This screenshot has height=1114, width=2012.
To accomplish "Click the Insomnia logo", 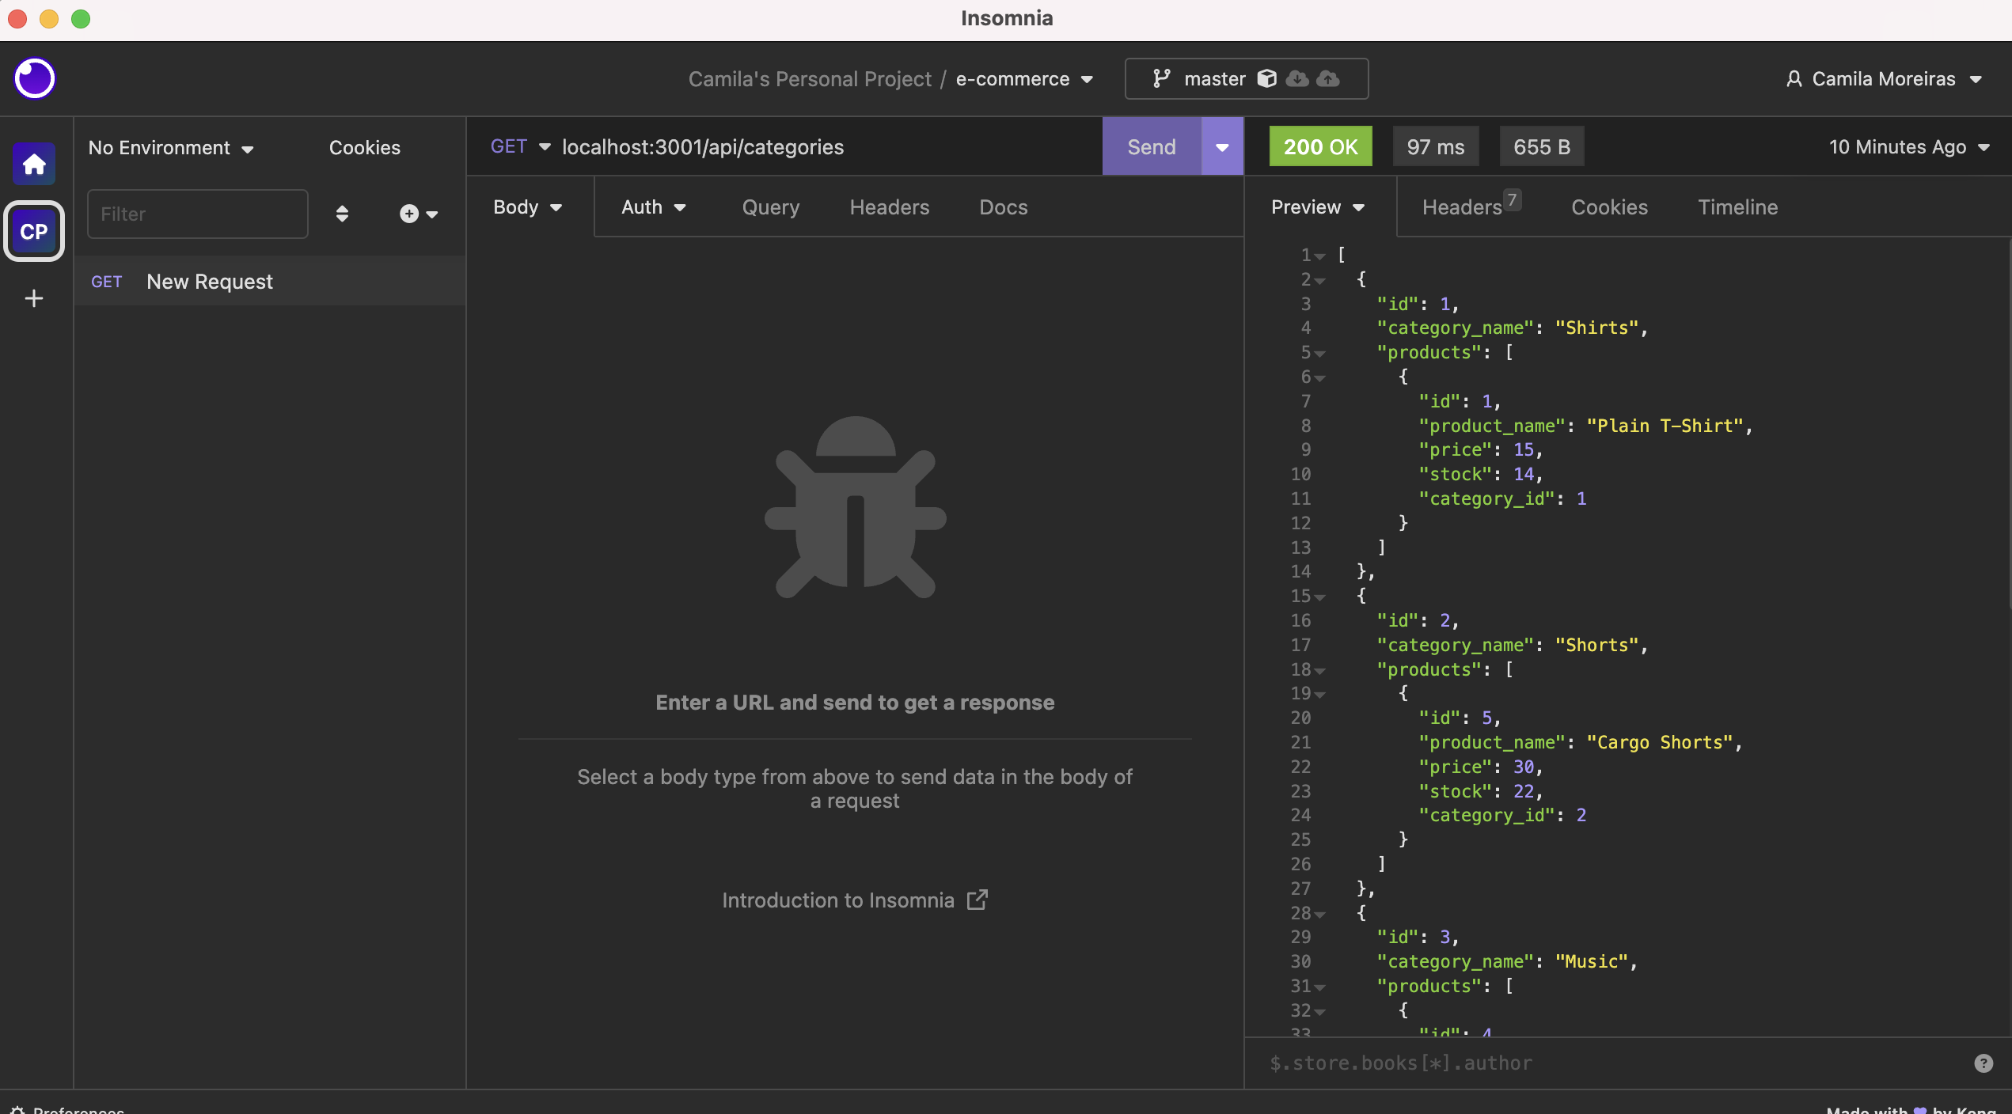I will click(x=33, y=78).
